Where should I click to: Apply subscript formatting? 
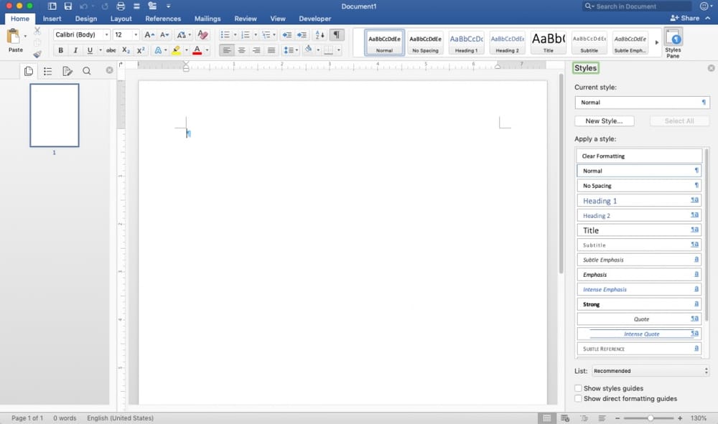[x=126, y=50]
